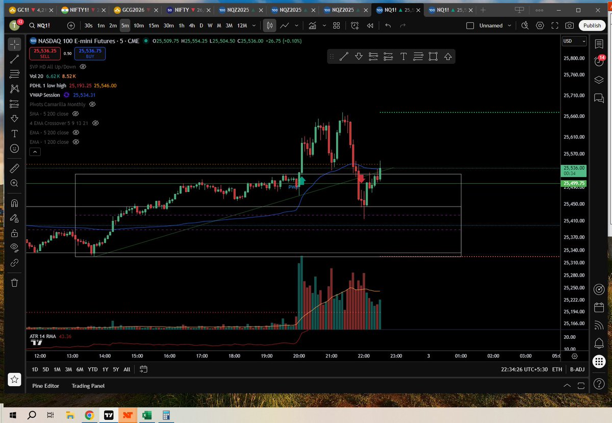Click the BUY 25,536.75 button
612x423 pixels.
point(90,54)
